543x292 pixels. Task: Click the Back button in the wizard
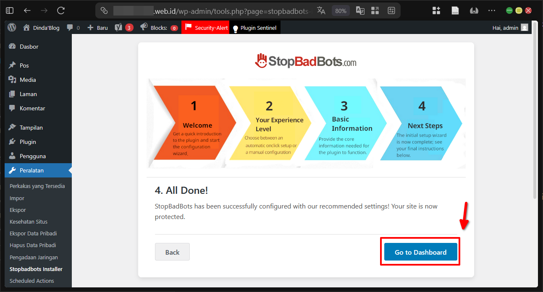click(172, 252)
